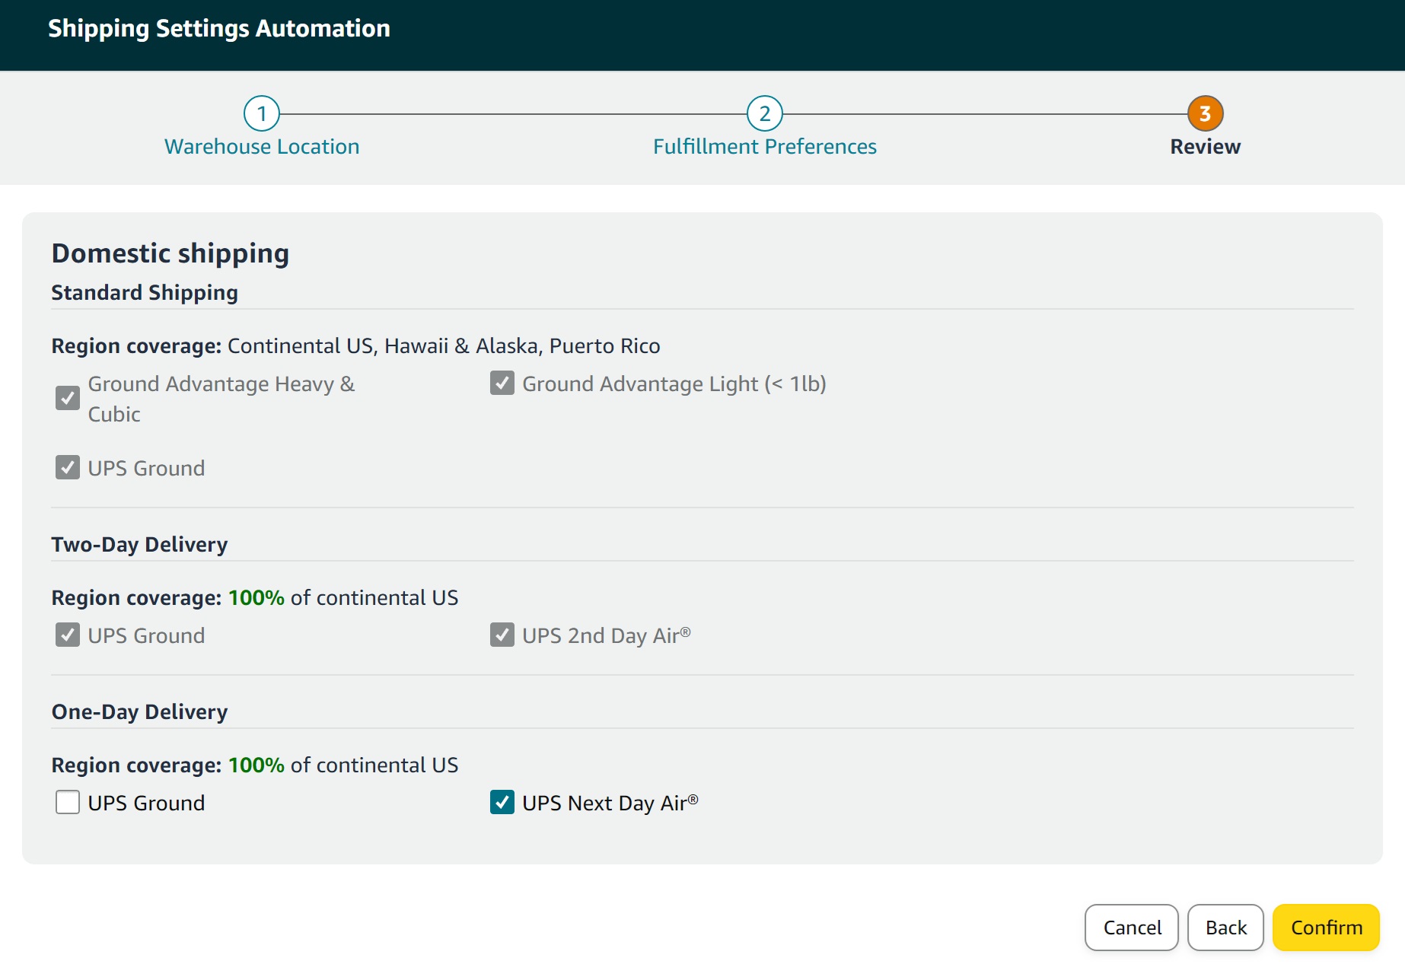Viewport: 1405px width, 977px height.
Task: Enable UPS Ground for One-Day Delivery
Action: pyautogui.click(x=68, y=802)
